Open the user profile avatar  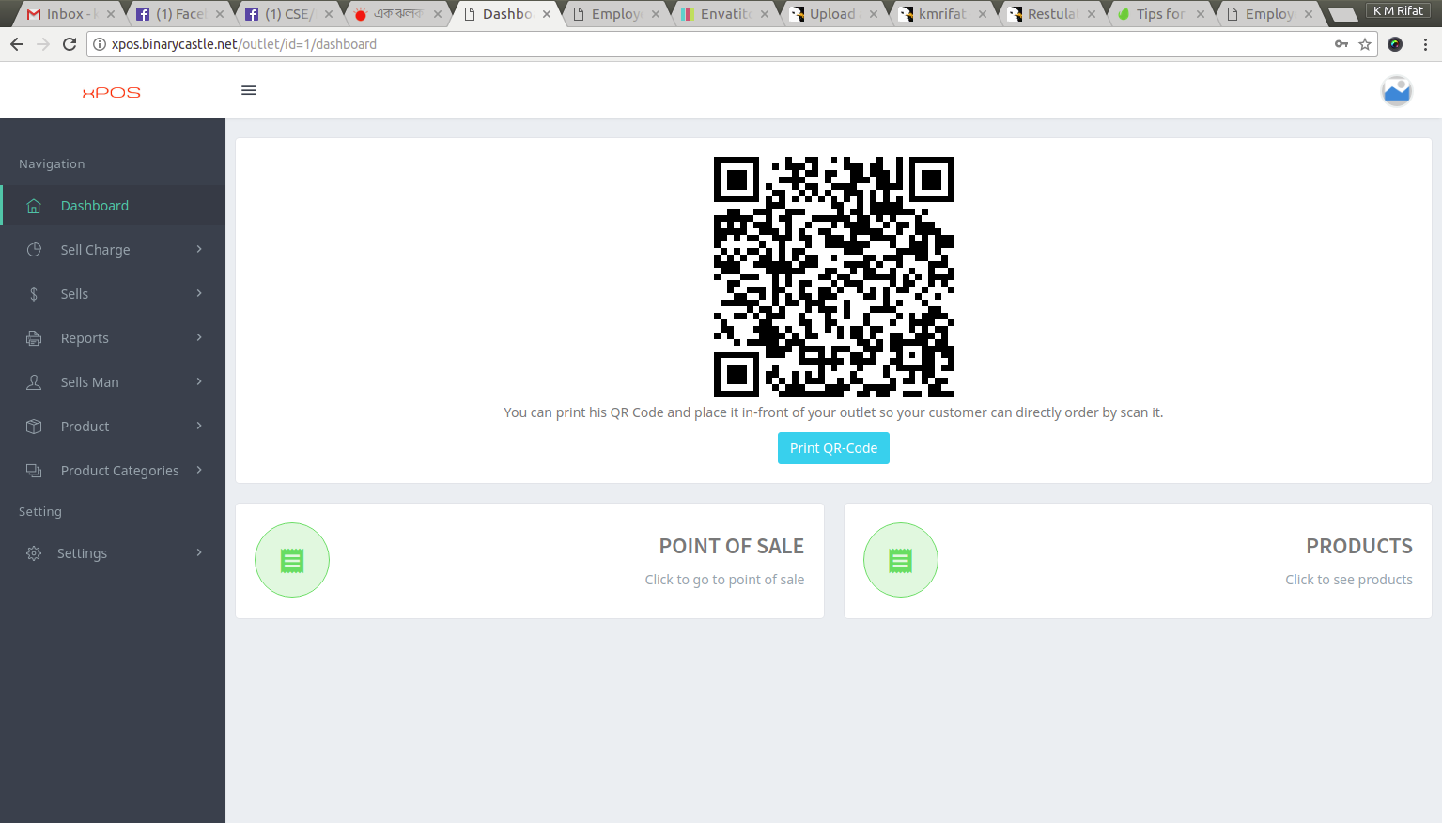1396,91
